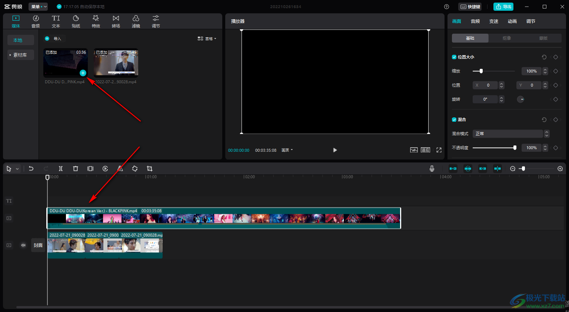Adjust the X position stepper arrows
Viewport: 569px width, 312px height.
502,85
